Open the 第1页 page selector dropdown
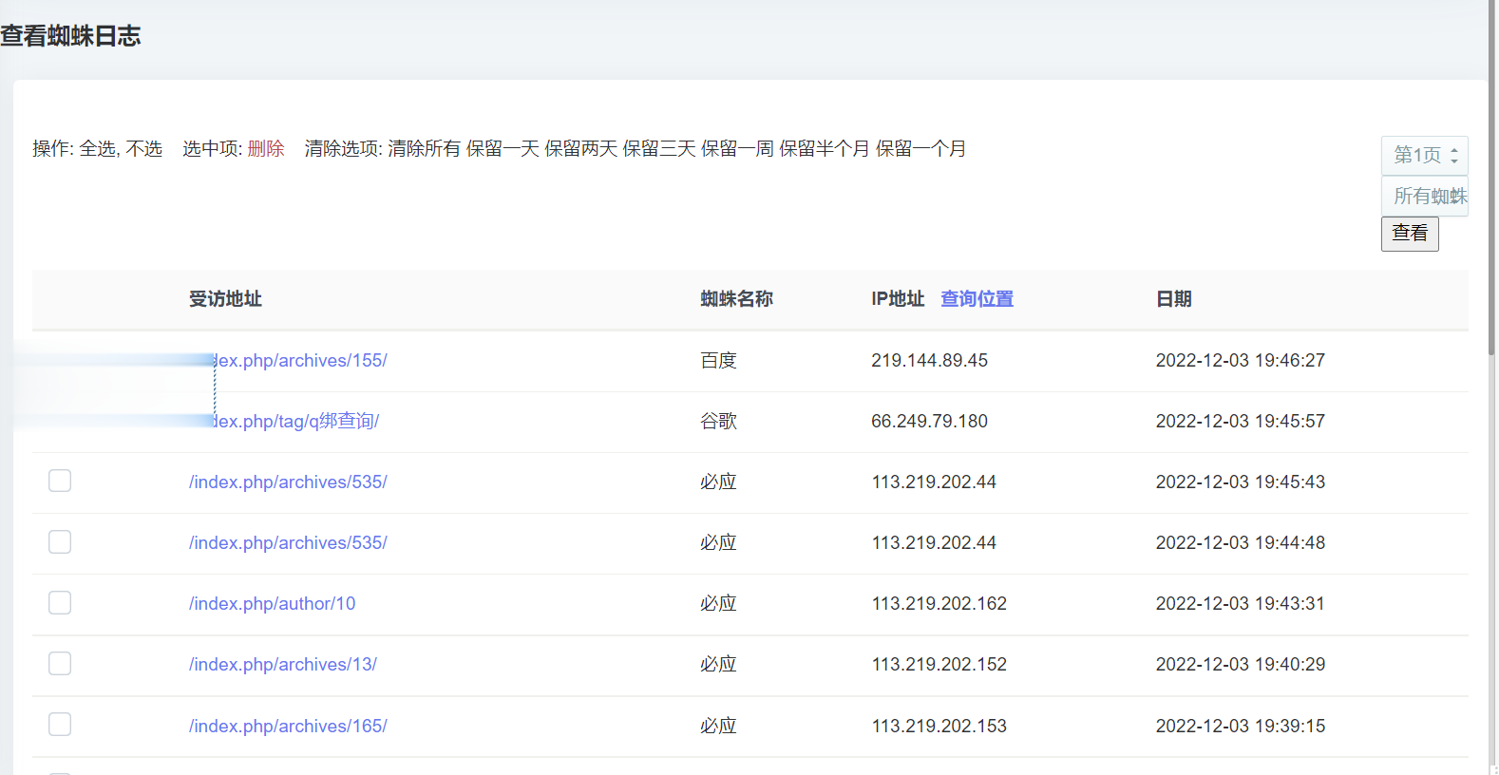The height and width of the screenshot is (775, 1499). pos(1424,155)
